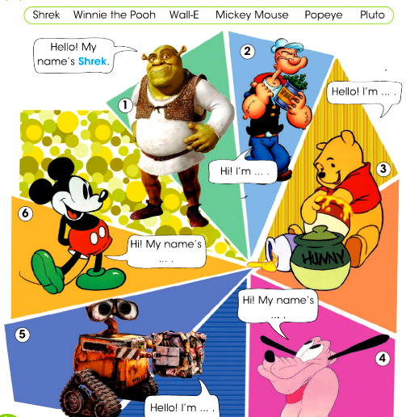This screenshot has width=406, height=417.
Task: Click the HUNNY honey pot
Action: (x=320, y=258)
